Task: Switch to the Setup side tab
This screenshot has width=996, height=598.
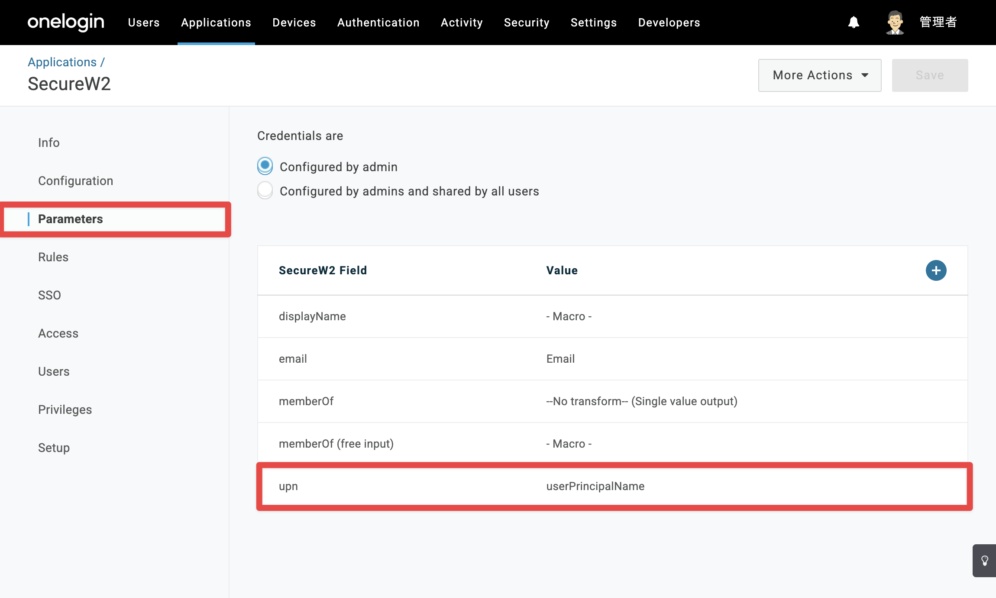Action: tap(54, 448)
